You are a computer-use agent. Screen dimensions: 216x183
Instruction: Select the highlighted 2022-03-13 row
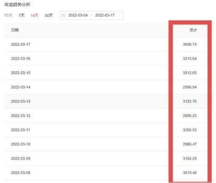click(109, 101)
